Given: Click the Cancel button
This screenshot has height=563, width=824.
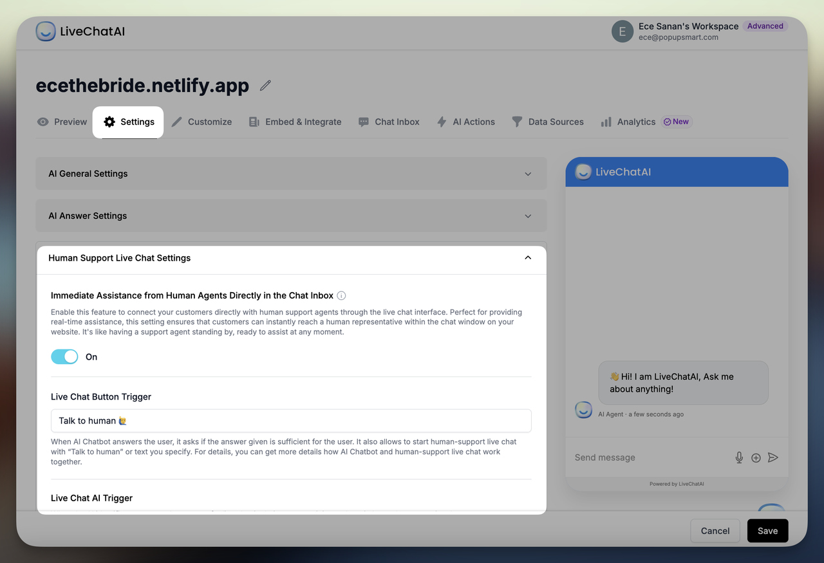Looking at the screenshot, I should pos(715,531).
